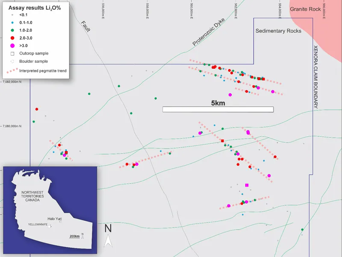Image resolution: width=342 pixels, height=257 pixels.
Task: Click the 'Interpreted pegmatite trend' legend label
Action: (43, 71)
